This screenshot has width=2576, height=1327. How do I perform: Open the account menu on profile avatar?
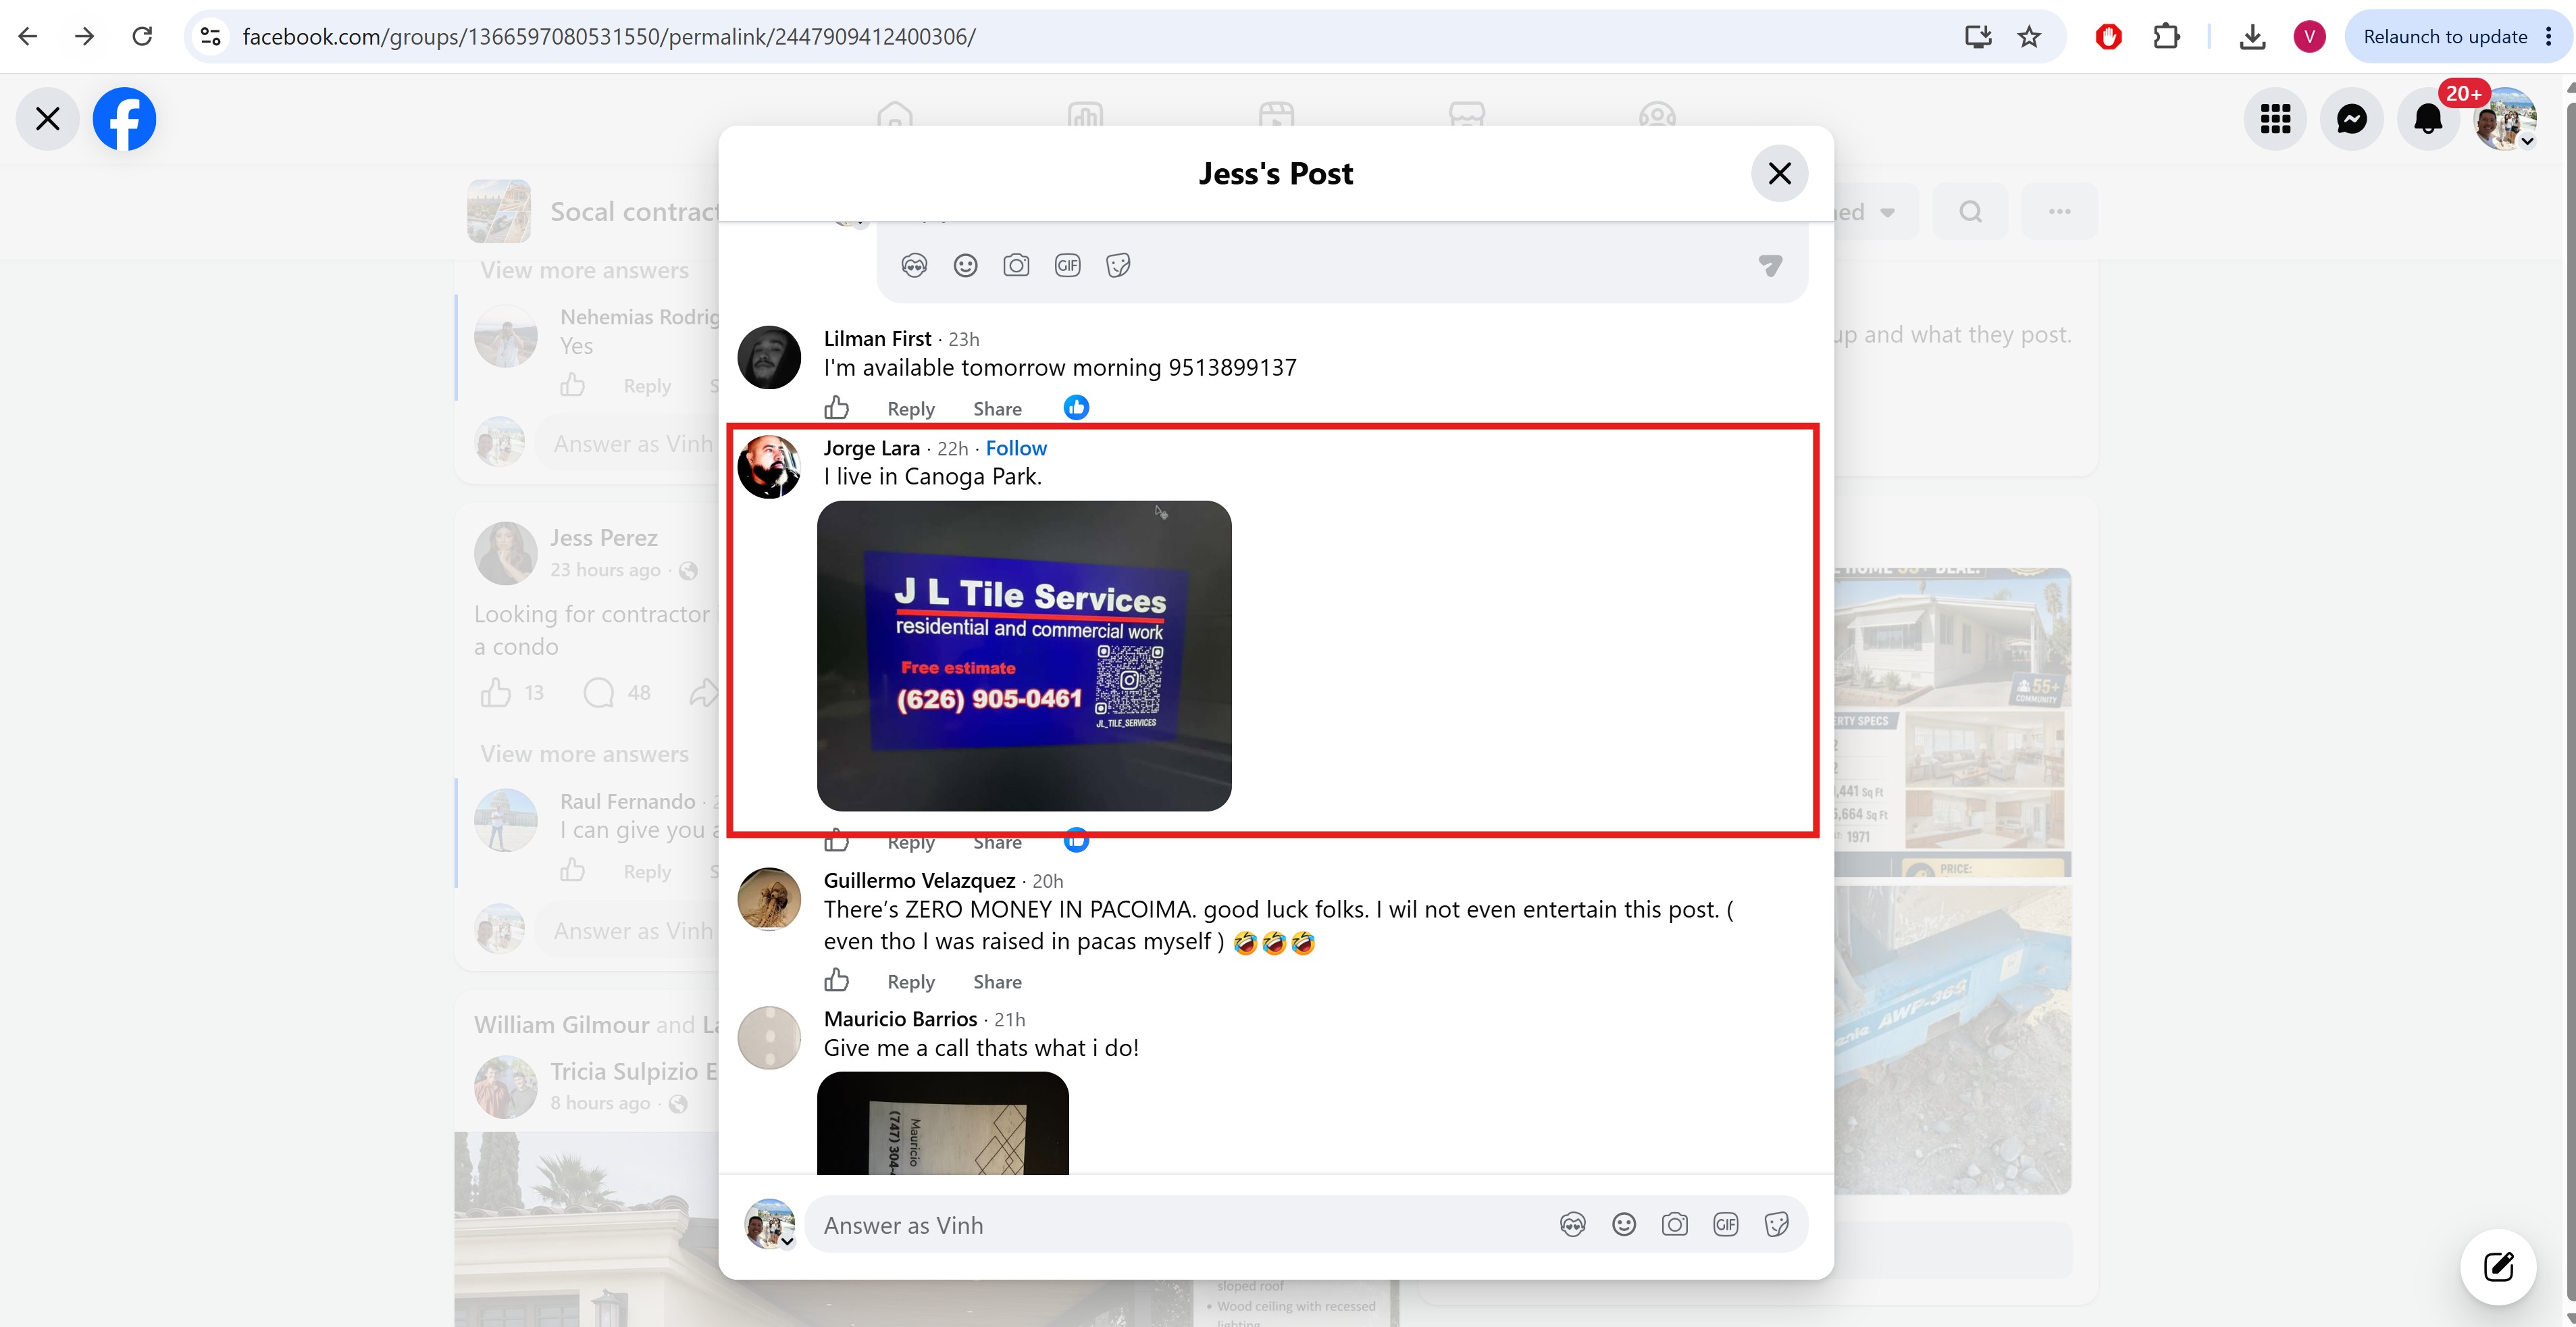pyautogui.click(x=2504, y=119)
